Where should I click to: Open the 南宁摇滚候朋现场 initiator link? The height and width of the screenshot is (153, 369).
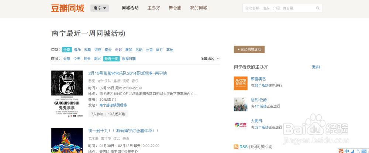pos(113,105)
